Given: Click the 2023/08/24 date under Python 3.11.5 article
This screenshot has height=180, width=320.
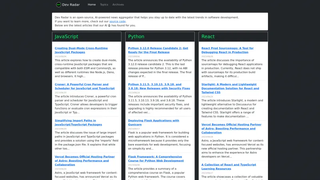Looking at the screenshot, I should [x=134, y=92].
